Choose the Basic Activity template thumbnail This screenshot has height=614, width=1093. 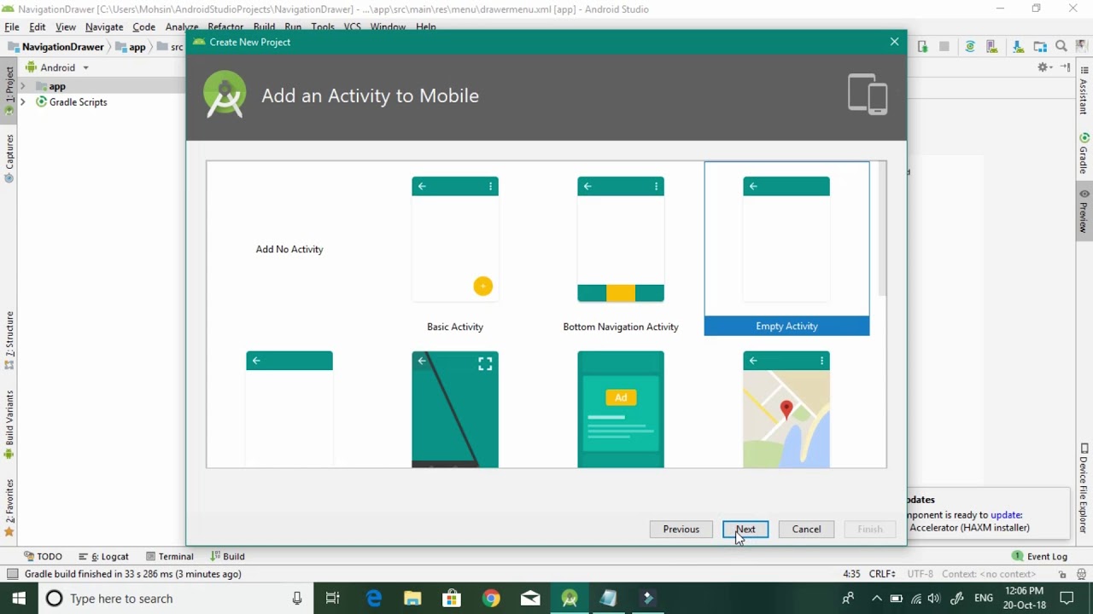coord(455,240)
